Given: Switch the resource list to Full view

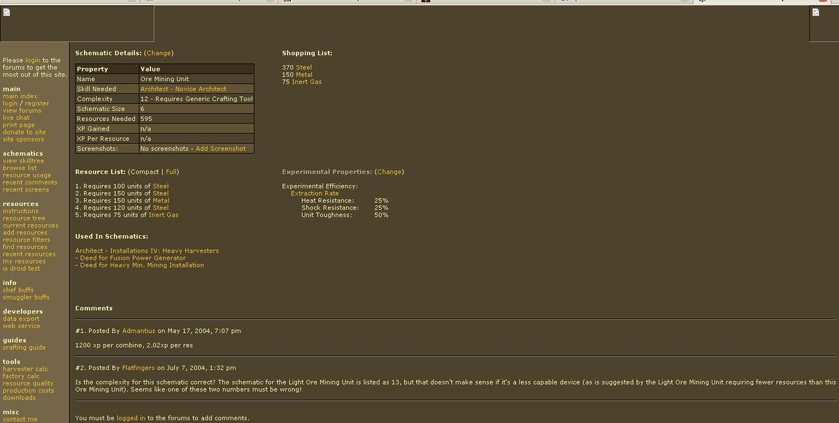Looking at the screenshot, I should (171, 172).
